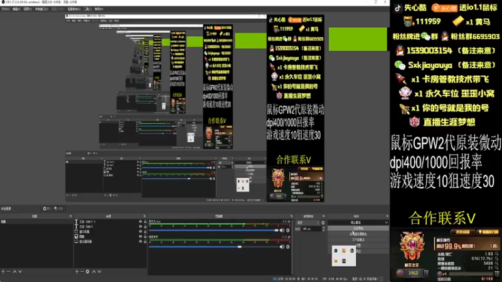Hide the 显示器采集 source via its eye icon
This screenshot has height=282, width=502.
(x=140, y=241)
